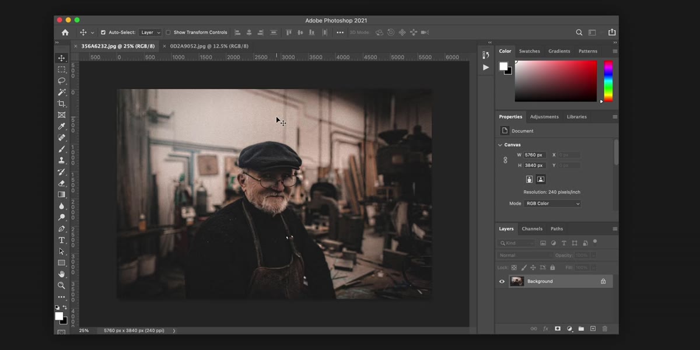Open the Actions panel play icon
700x350 pixels.
tap(486, 67)
